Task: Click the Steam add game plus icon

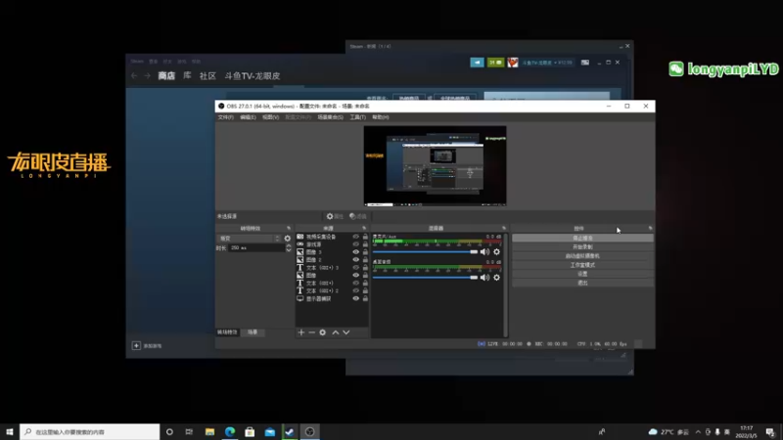Action: pos(136,346)
